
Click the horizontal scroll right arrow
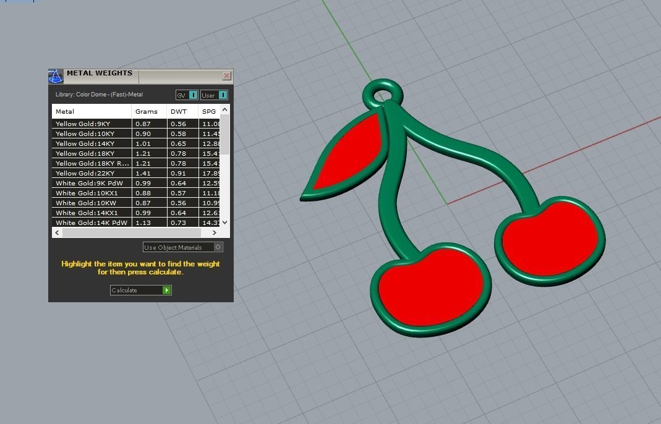[215, 232]
